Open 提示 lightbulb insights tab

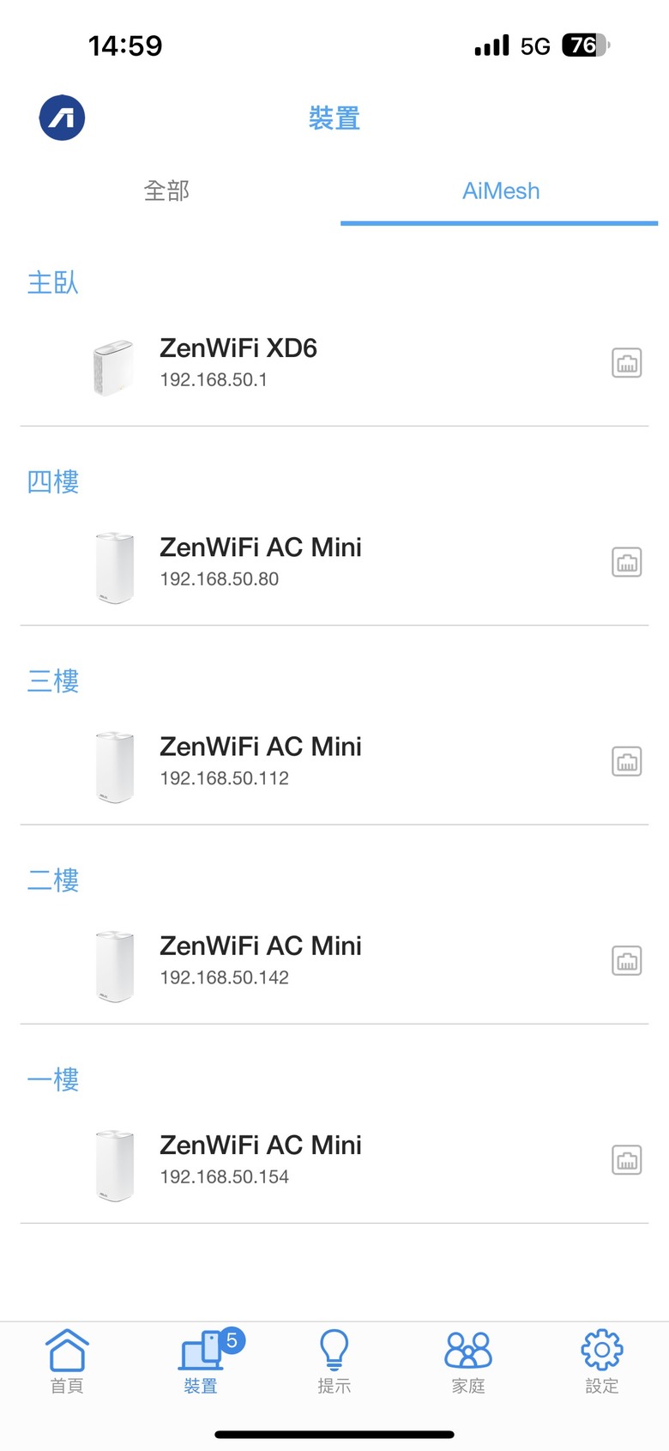coord(334,1362)
